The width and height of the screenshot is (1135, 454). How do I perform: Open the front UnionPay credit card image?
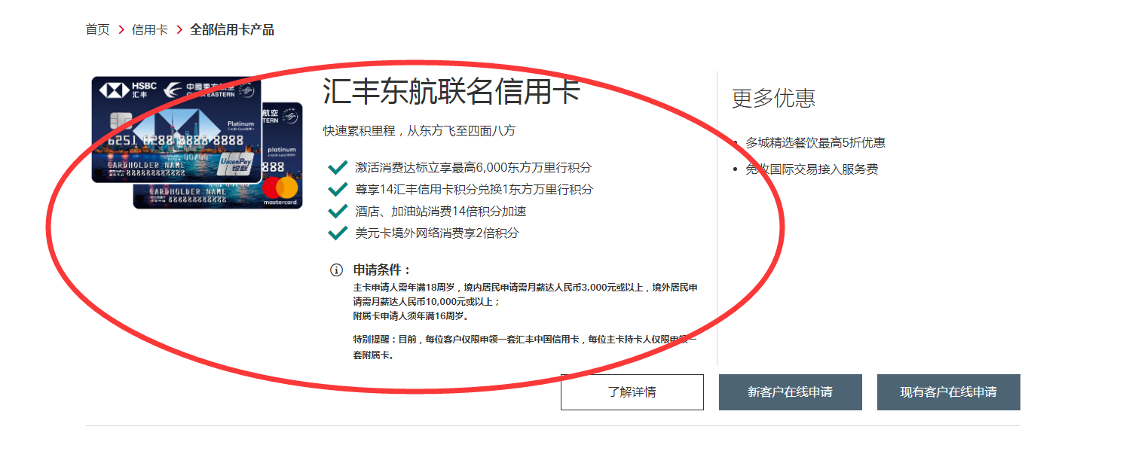pos(176,129)
